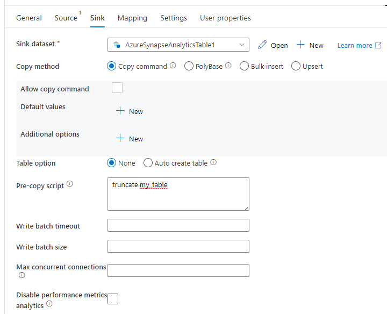Open the Mapping tab
This screenshot has height=314, width=387.
click(132, 18)
